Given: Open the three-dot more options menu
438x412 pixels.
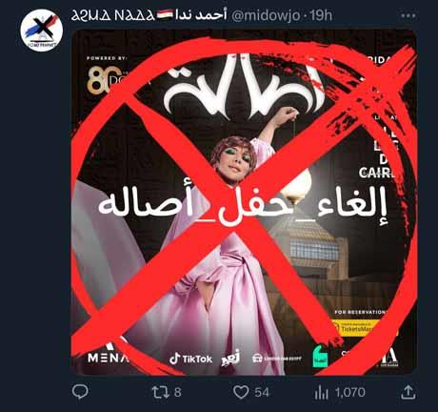Looking at the screenshot, I should coord(408,16).
